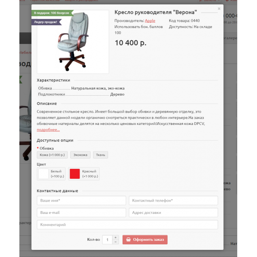Click the Оформить заказ button
The width and height of the screenshot is (257, 257).
click(145, 240)
